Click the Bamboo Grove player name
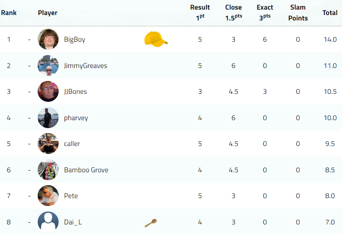This screenshot has height=234, width=342. click(86, 170)
